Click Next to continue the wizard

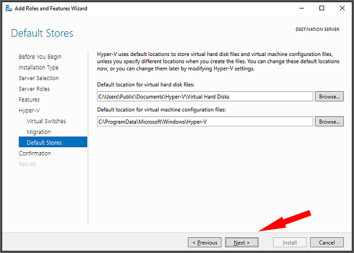[x=242, y=242]
